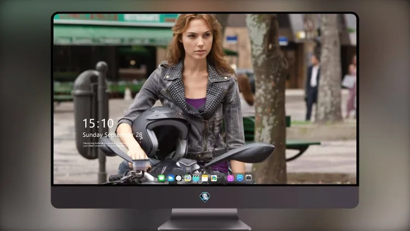Open the Clock app in the dock
Viewport: 410px width, 231px height.
click(179, 178)
